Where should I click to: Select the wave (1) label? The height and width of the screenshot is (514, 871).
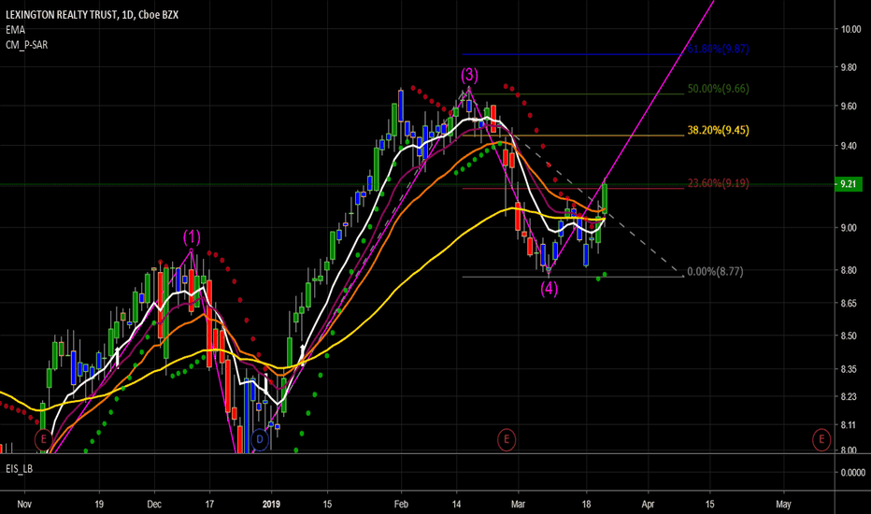click(192, 237)
